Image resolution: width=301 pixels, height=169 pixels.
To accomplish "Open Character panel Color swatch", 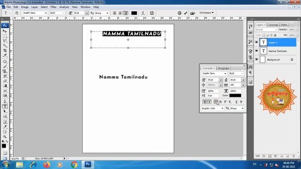I will coord(235,95).
